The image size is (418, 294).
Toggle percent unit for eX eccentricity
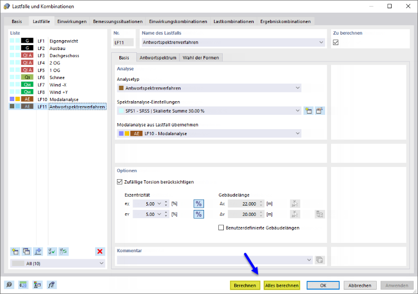[199, 204]
